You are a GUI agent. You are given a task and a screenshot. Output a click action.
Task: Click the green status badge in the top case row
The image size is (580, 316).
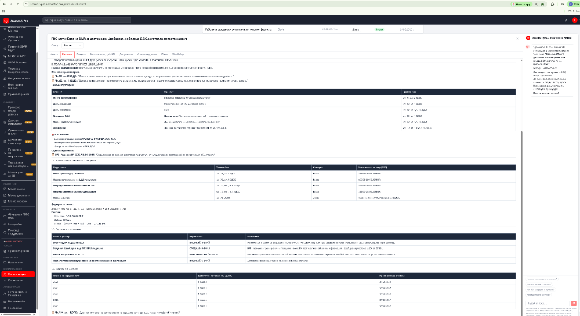pos(379,29)
